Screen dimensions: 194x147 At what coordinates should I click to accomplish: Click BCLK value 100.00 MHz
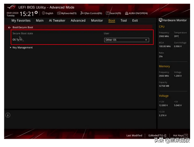tap(165, 46)
